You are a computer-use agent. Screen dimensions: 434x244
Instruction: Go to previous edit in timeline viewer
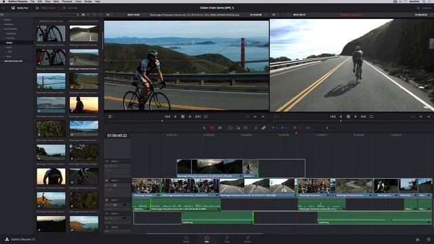[x=333, y=117]
